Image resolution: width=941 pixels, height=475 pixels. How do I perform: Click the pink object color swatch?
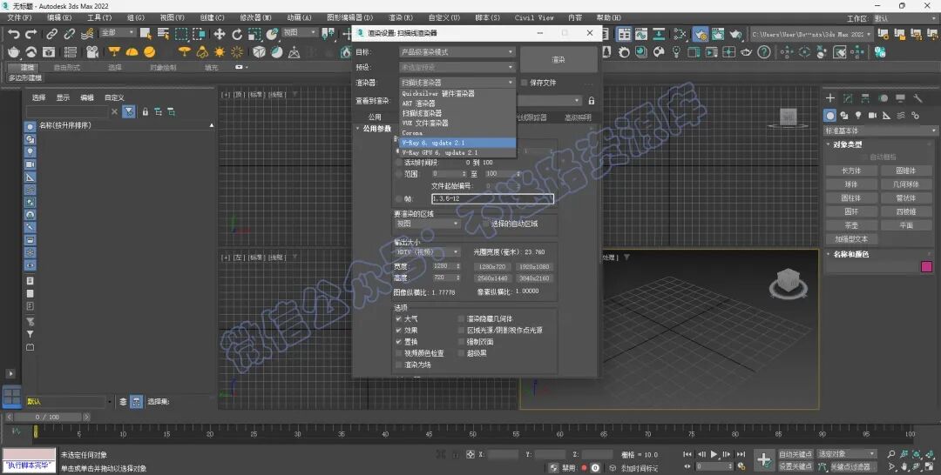926,267
